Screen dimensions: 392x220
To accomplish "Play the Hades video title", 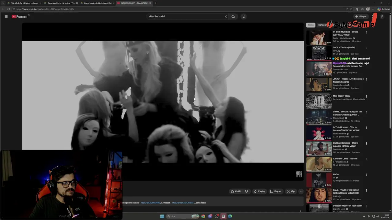I will [x=336, y=174].
